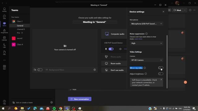
Task: Open the Priv private channel
Action: tap(19, 33)
